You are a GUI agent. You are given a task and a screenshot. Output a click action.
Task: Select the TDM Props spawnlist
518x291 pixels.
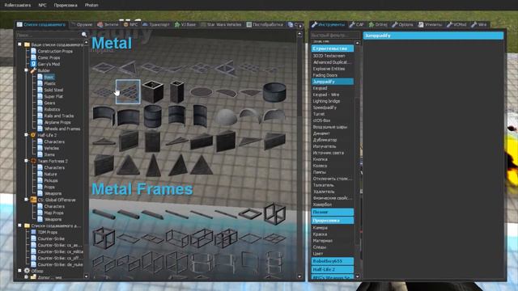(x=47, y=232)
